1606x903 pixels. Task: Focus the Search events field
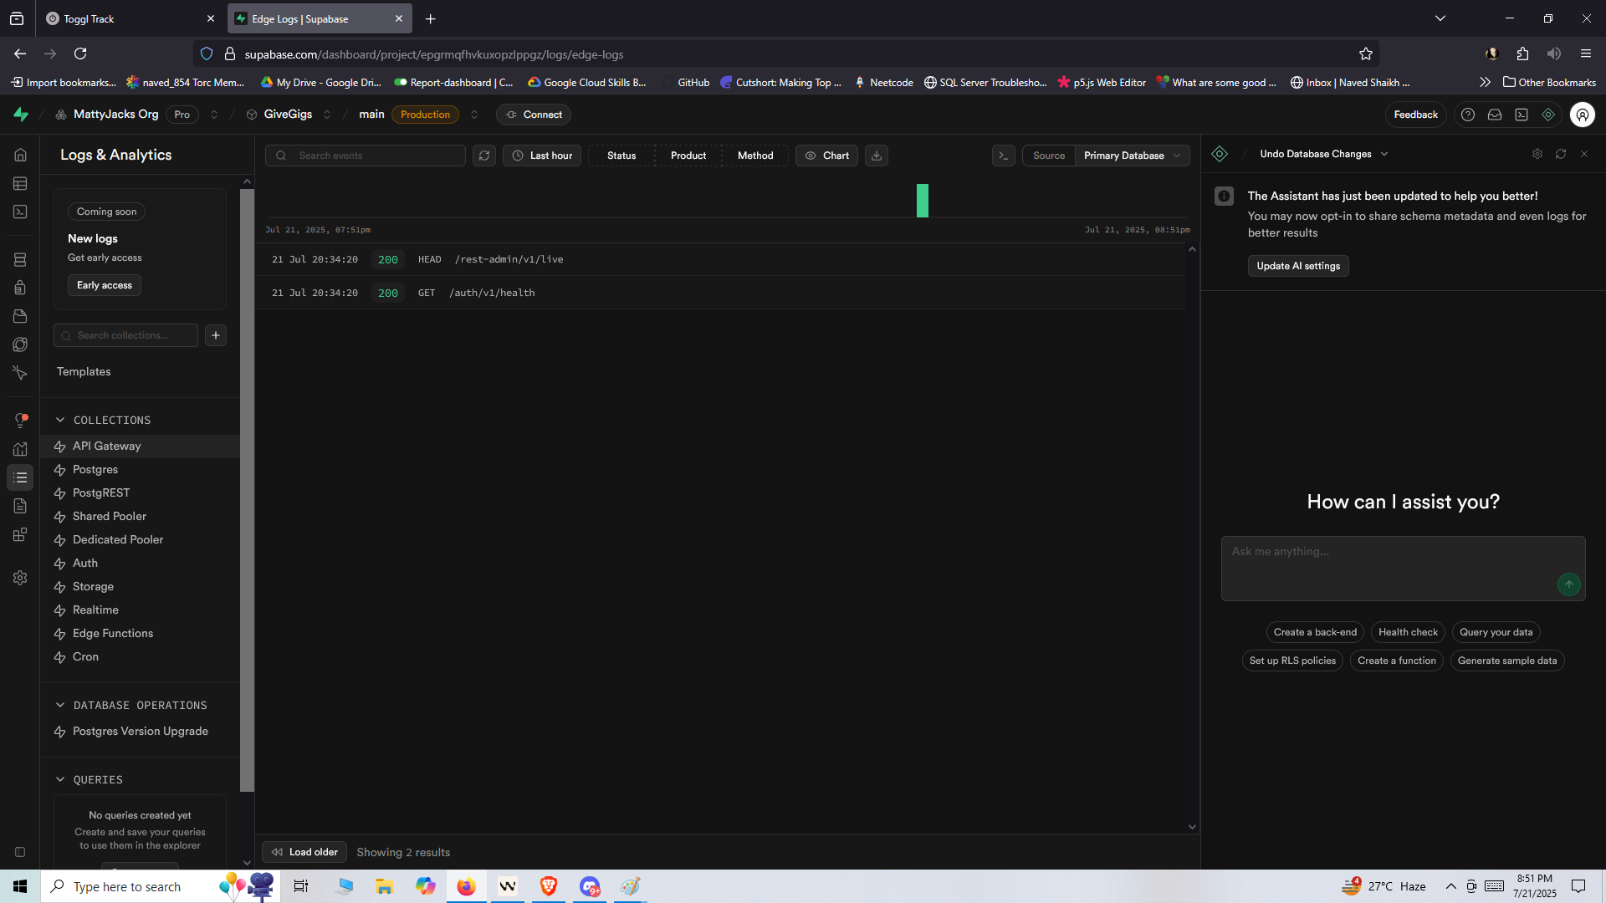(x=366, y=156)
